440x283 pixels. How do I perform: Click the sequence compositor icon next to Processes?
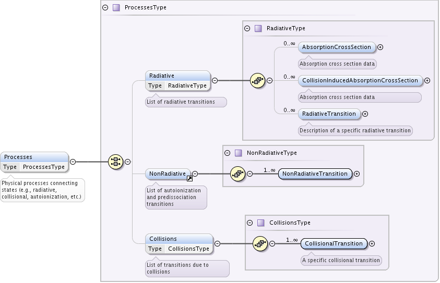click(x=116, y=162)
